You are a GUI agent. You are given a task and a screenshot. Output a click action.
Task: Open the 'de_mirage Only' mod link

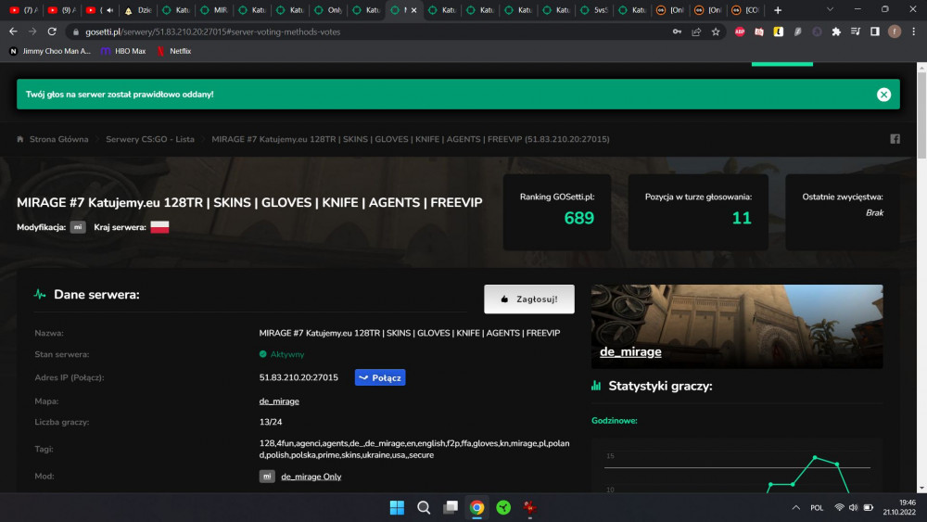(311, 477)
